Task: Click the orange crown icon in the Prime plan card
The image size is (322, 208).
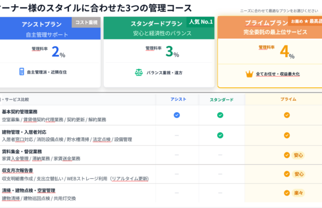Action: (x=249, y=74)
